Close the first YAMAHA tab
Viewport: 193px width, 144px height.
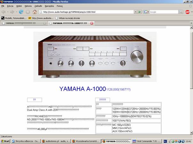[x=45, y=23]
